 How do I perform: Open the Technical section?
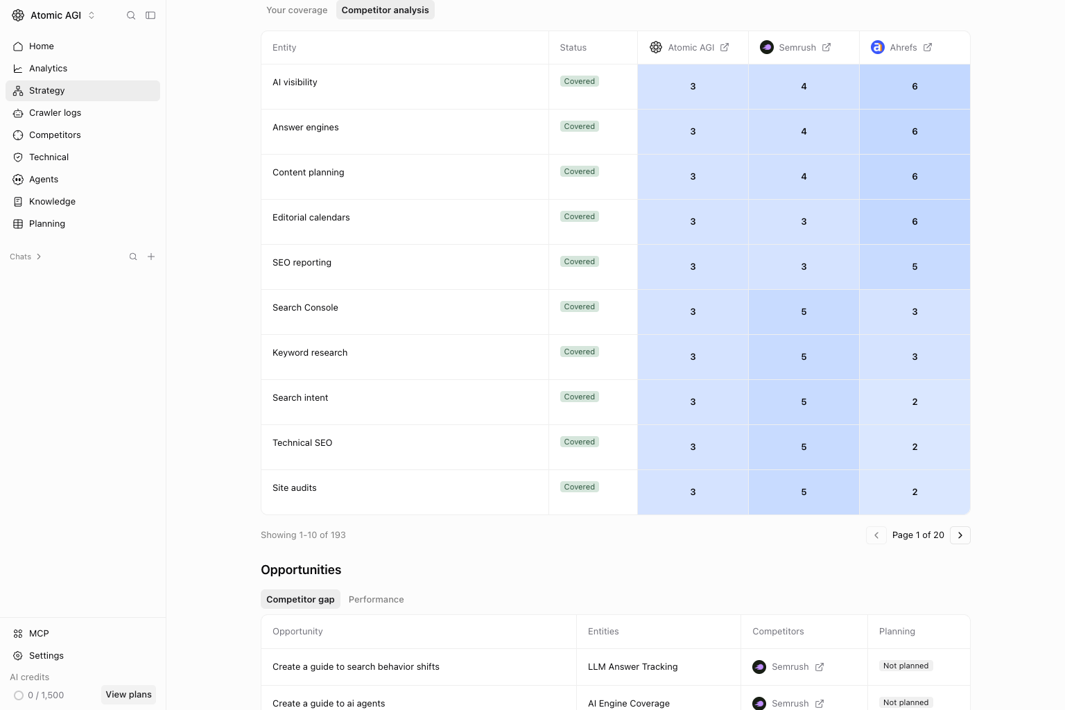pyautogui.click(x=83, y=157)
